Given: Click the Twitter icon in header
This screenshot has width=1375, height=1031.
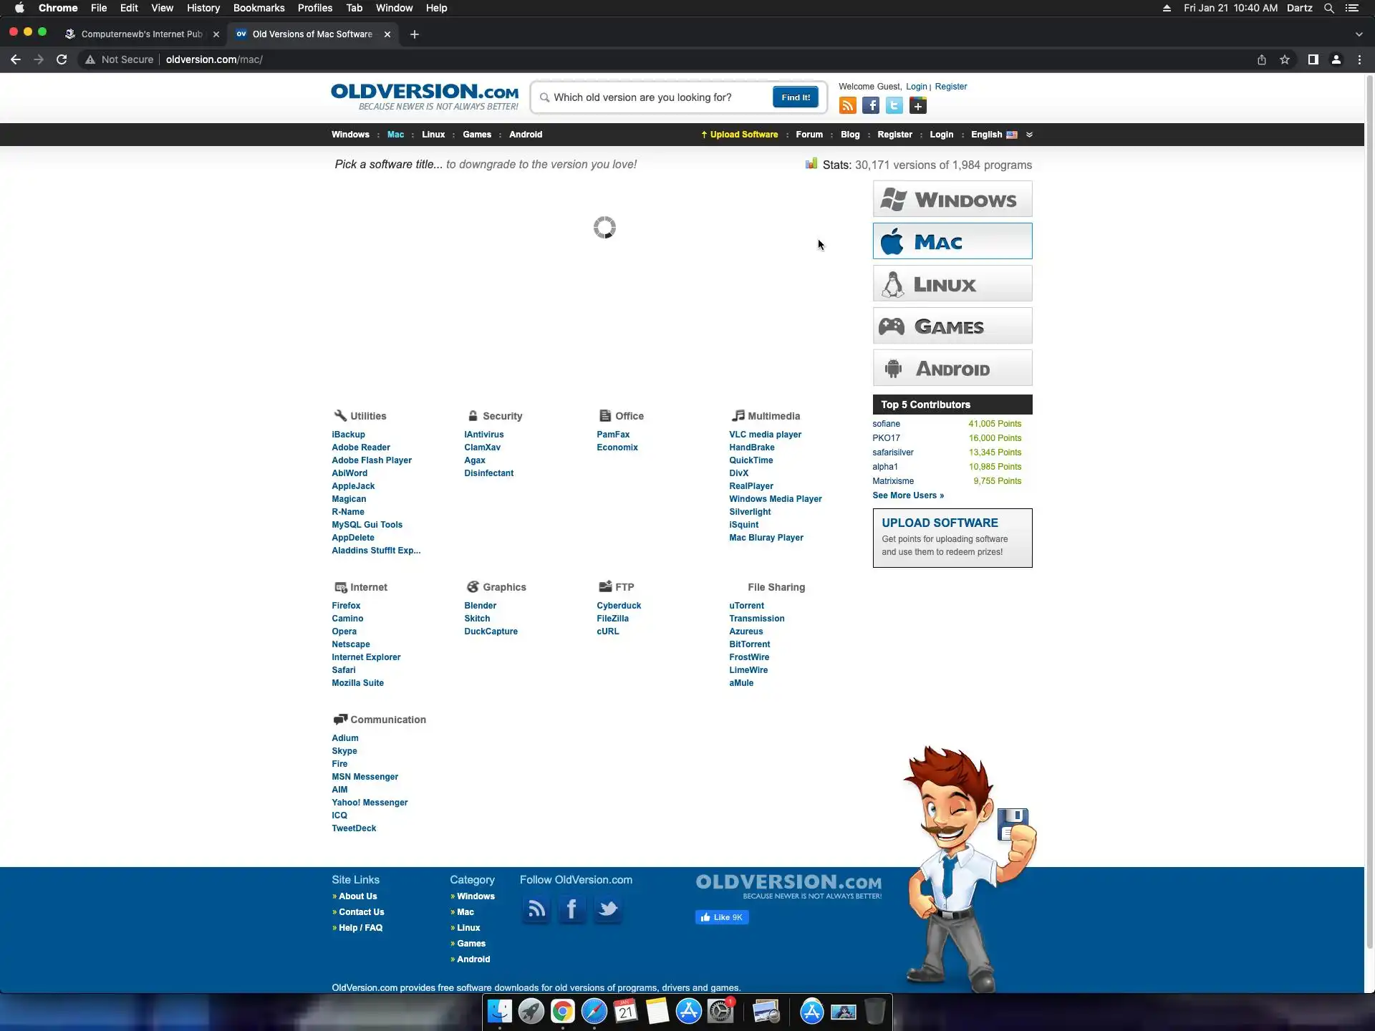Looking at the screenshot, I should click(894, 106).
